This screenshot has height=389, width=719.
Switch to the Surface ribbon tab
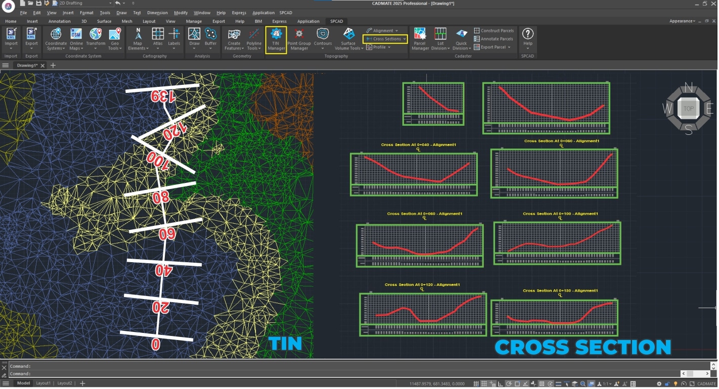pyautogui.click(x=104, y=21)
